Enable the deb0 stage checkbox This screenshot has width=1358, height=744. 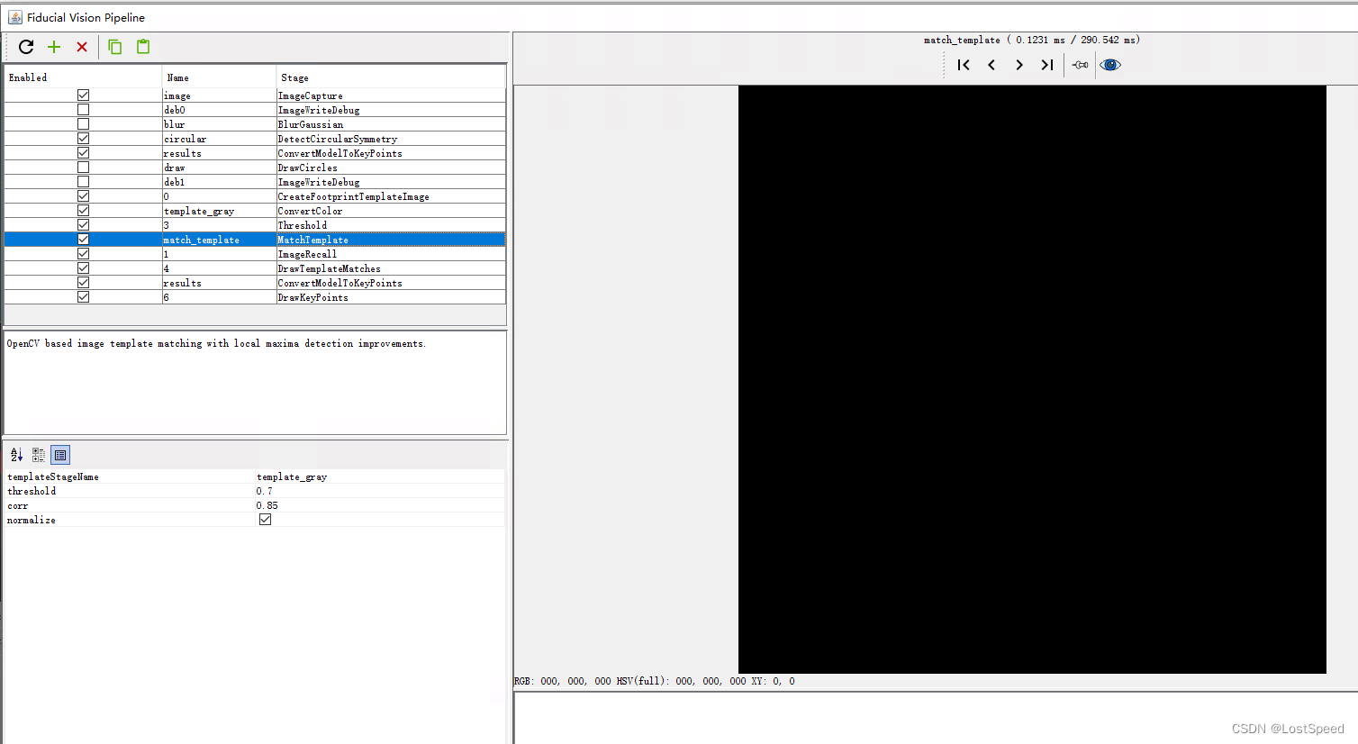click(x=83, y=110)
